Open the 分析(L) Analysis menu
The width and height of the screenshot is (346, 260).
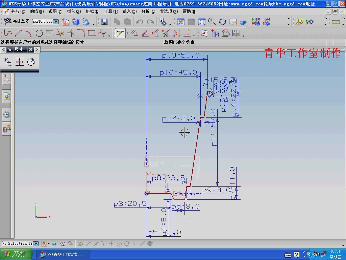(148, 11)
